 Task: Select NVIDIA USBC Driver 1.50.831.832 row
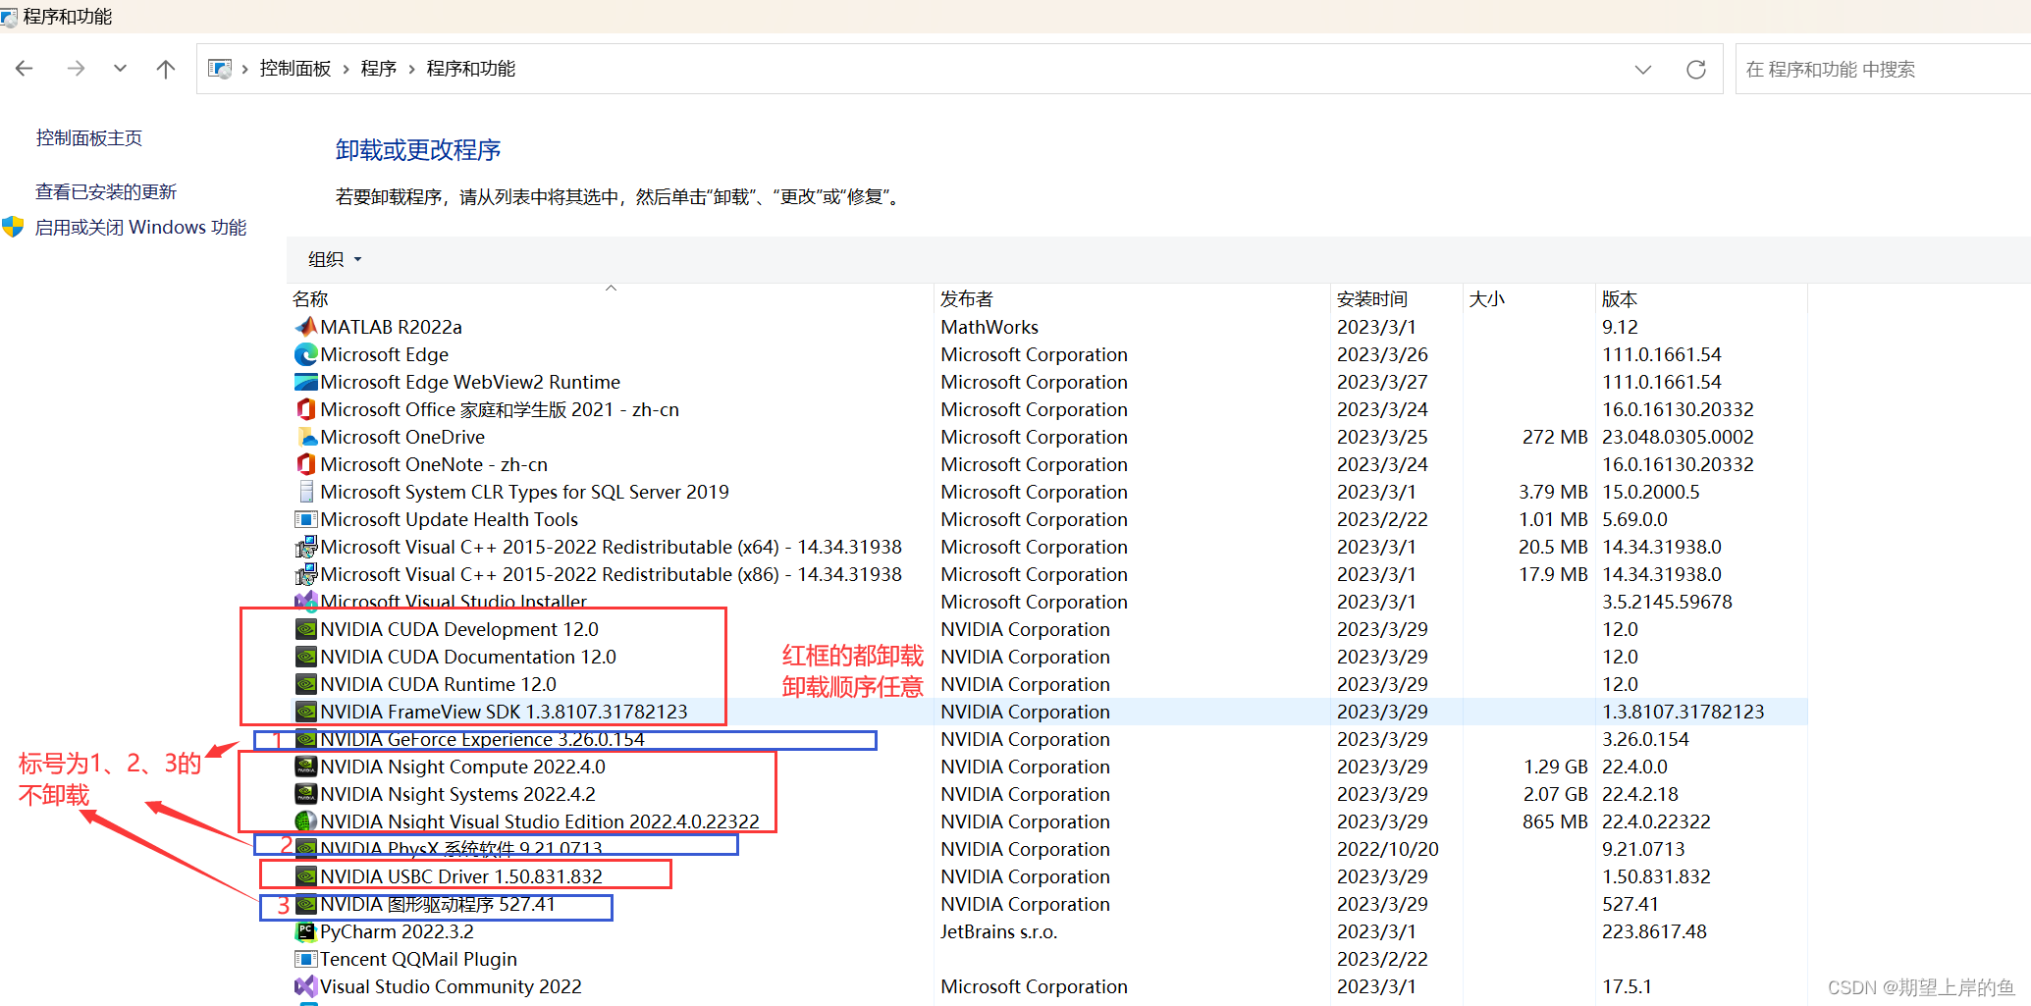click(x=1048, y=876)
